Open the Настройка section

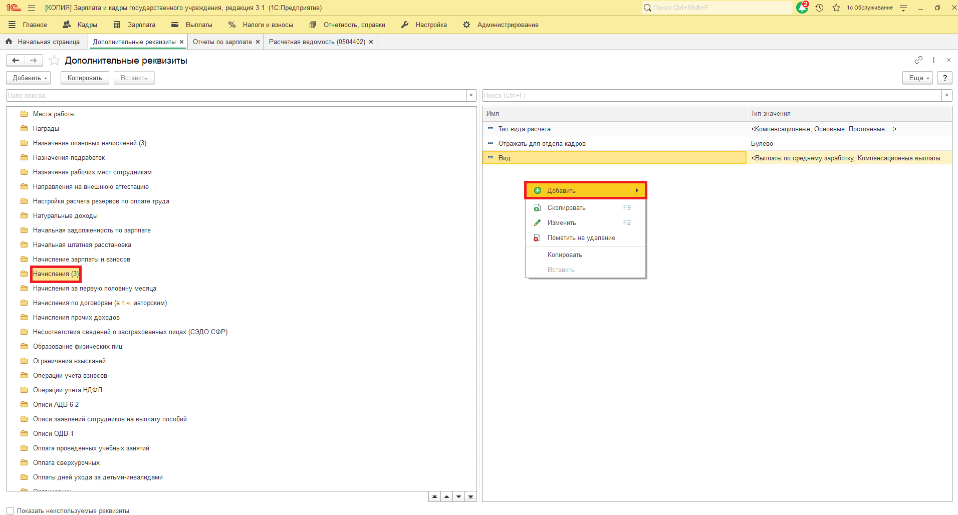tap(424, 25)
